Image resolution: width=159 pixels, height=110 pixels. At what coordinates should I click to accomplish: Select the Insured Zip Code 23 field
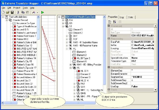(x=26, y=87)
